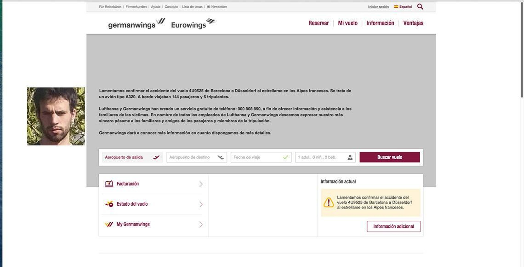Click the Estado del vuelo icon
The height and width of the screenshot is (267, 524).
click(x=109, y=204)
